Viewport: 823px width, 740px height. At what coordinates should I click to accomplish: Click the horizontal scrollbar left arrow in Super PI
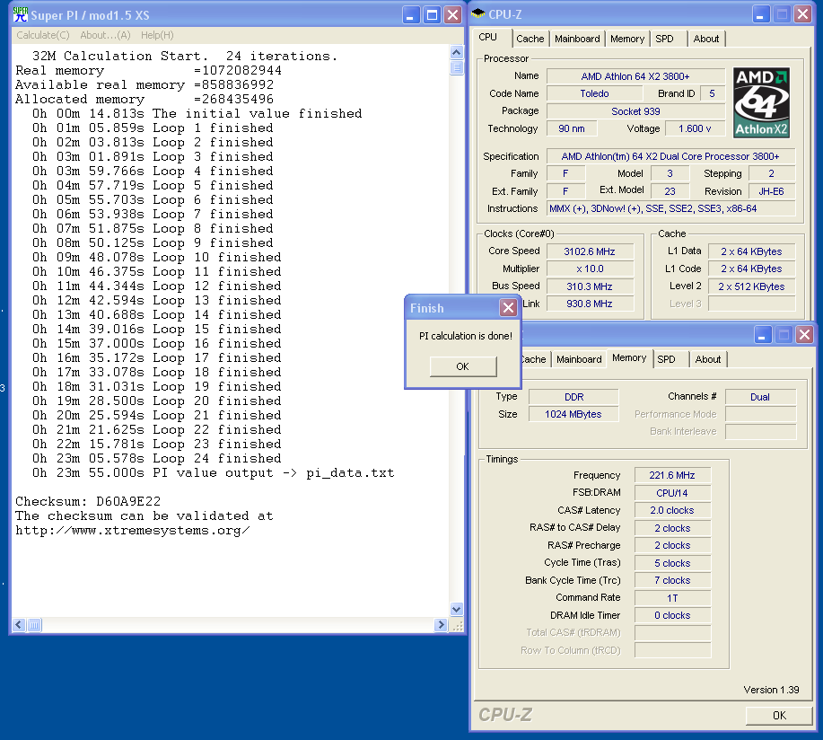click(x=19, y=625)
